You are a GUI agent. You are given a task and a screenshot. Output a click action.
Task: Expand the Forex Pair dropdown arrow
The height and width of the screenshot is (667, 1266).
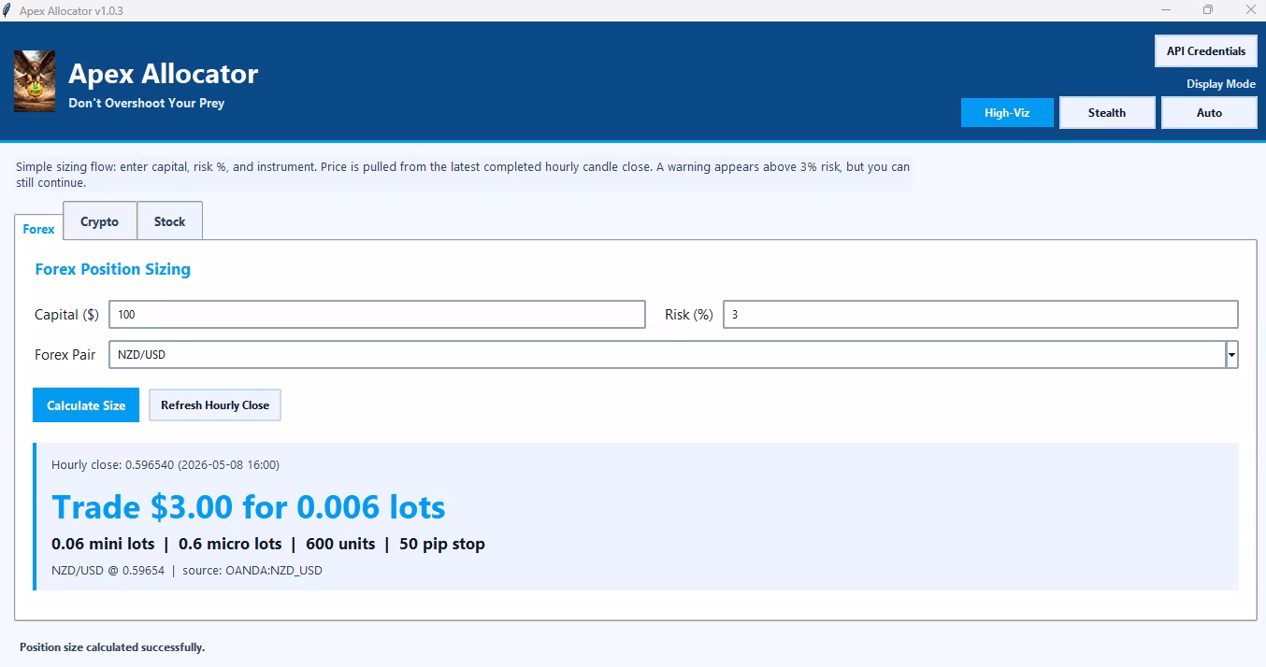[x=1232, y=355]
